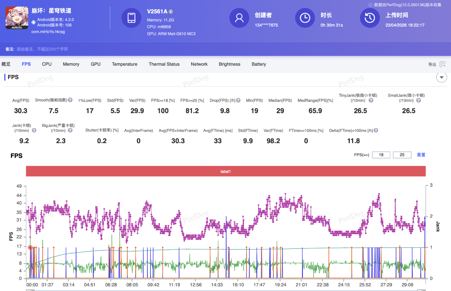Screen dimensions: 451x291
Task: Click the info icon next to V2561A
Action: pyautogui.click(x=171, y=12)
